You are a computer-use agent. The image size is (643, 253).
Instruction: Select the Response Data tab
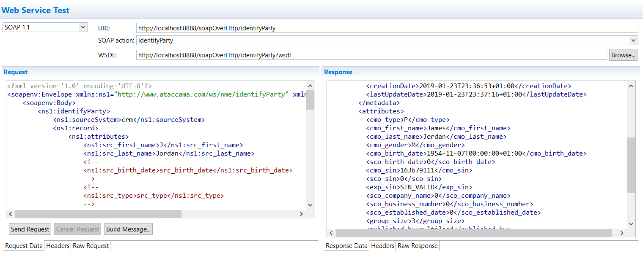tap(346, 245)
